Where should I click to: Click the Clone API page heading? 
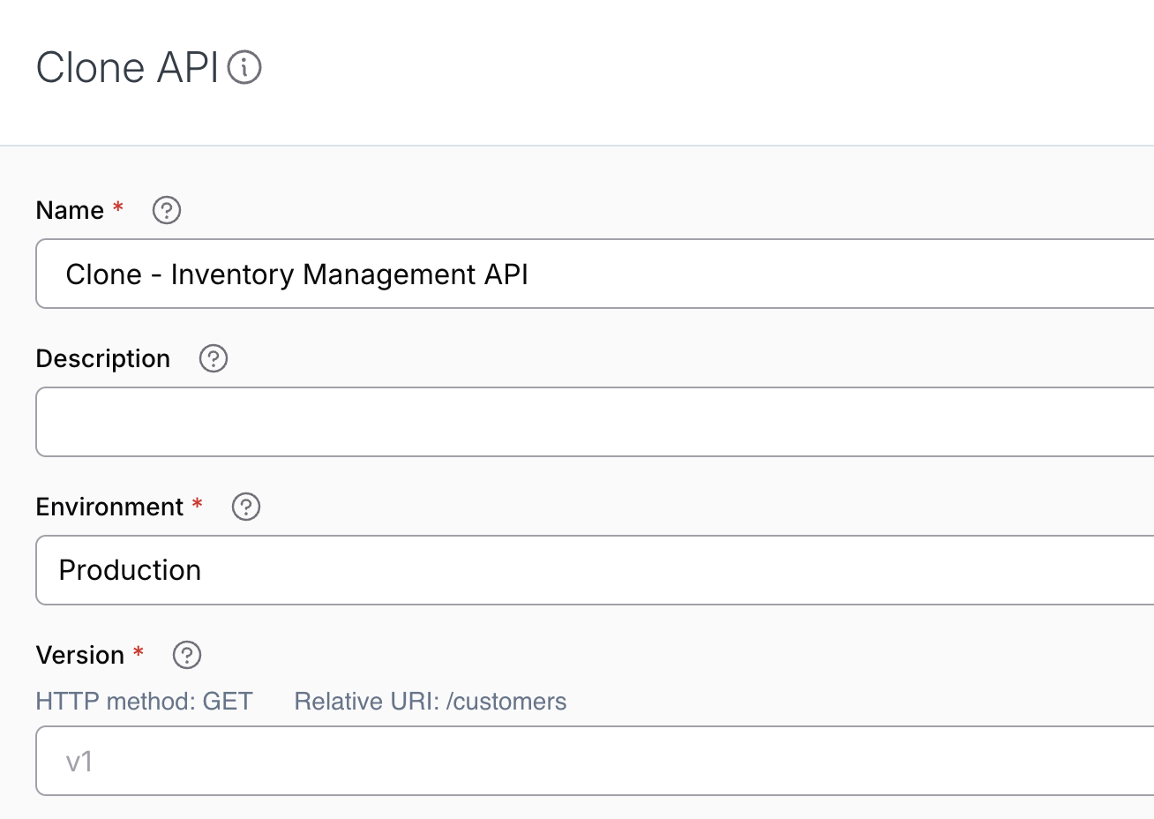coord(127,68)
